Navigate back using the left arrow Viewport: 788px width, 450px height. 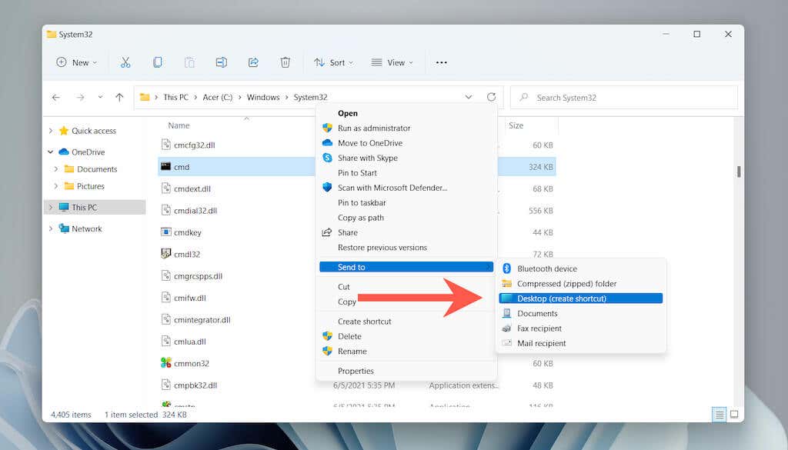(x=55, y=97)
